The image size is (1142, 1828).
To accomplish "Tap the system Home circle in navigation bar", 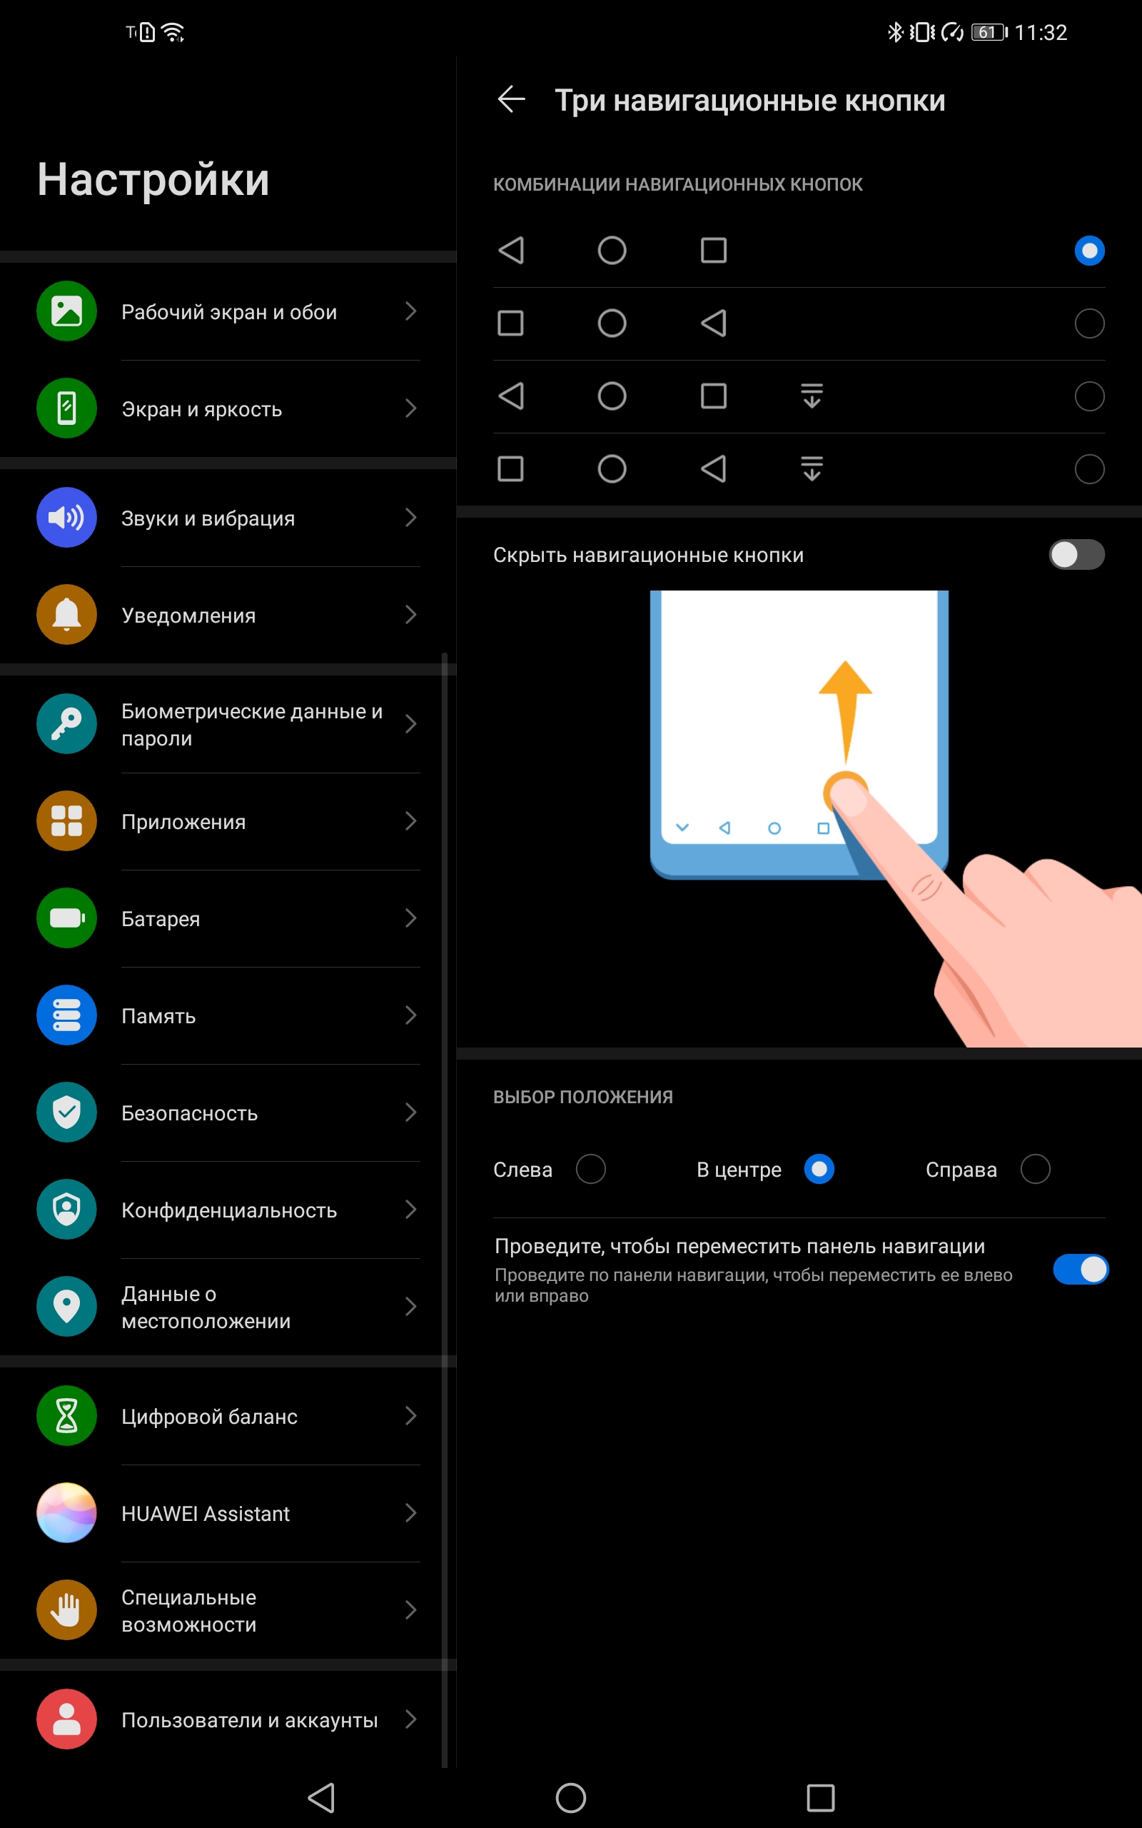I will click(x=571, y=1798).
